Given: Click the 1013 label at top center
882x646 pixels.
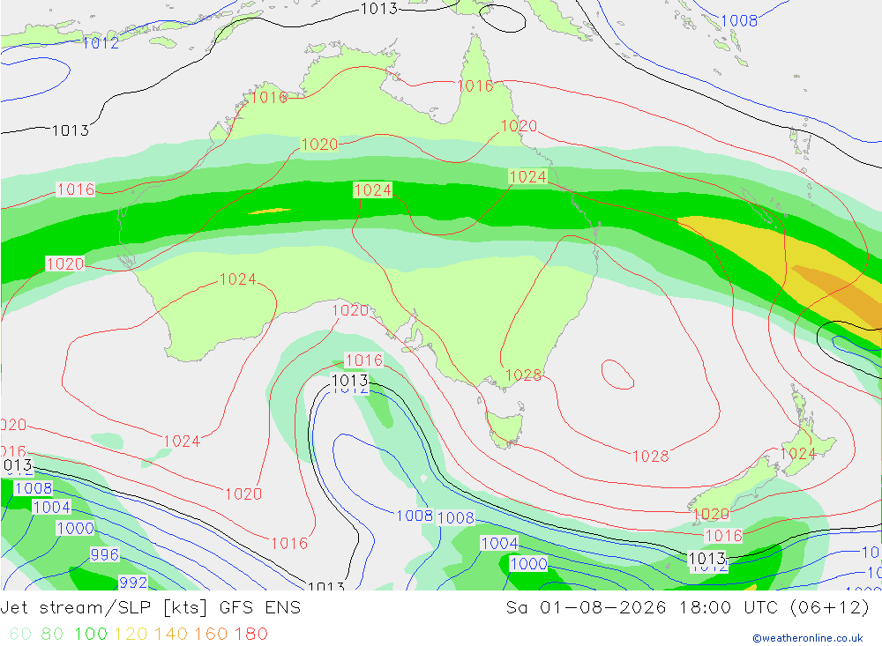Looking at the screenshot, I should coord(378,9).
